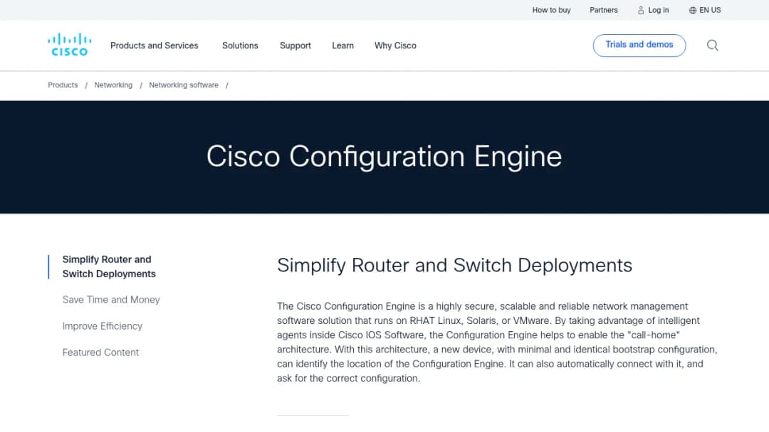
Task: Jump to Save Time and Money section
Action: coord(111,299)
